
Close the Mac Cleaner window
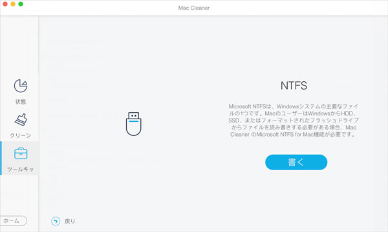coord(5,4)
